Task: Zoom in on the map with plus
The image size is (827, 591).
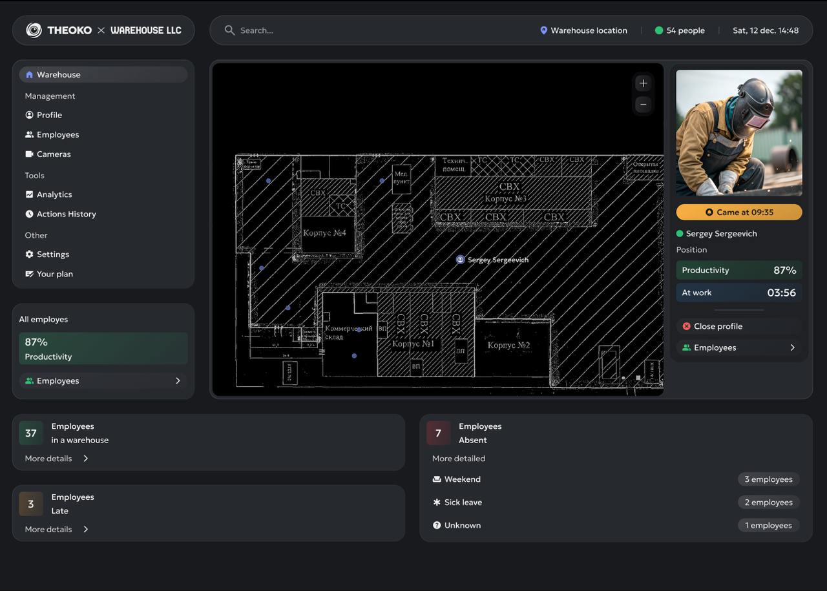Action: [x=643, y=83]
